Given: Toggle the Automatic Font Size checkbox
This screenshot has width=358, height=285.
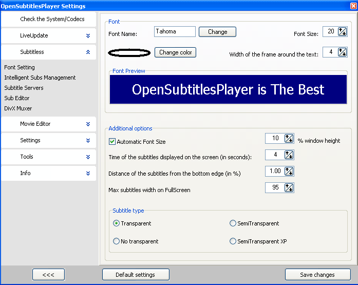Looking at the screenshot, I should [112, 142].
